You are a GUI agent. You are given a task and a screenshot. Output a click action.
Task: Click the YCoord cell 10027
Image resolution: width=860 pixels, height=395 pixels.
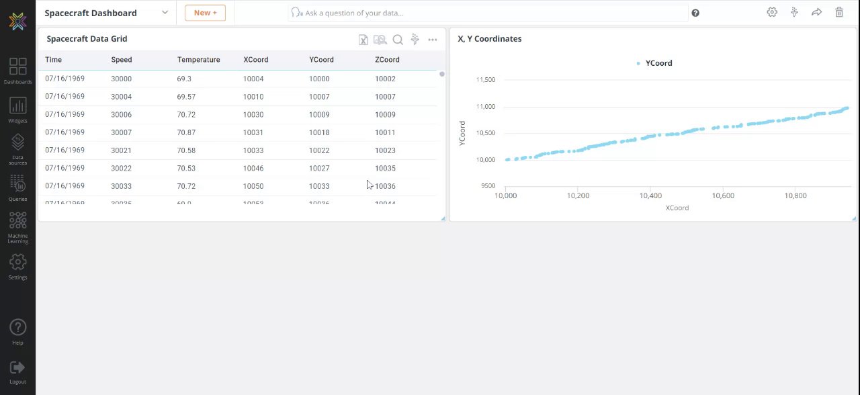tap(319, 169)
